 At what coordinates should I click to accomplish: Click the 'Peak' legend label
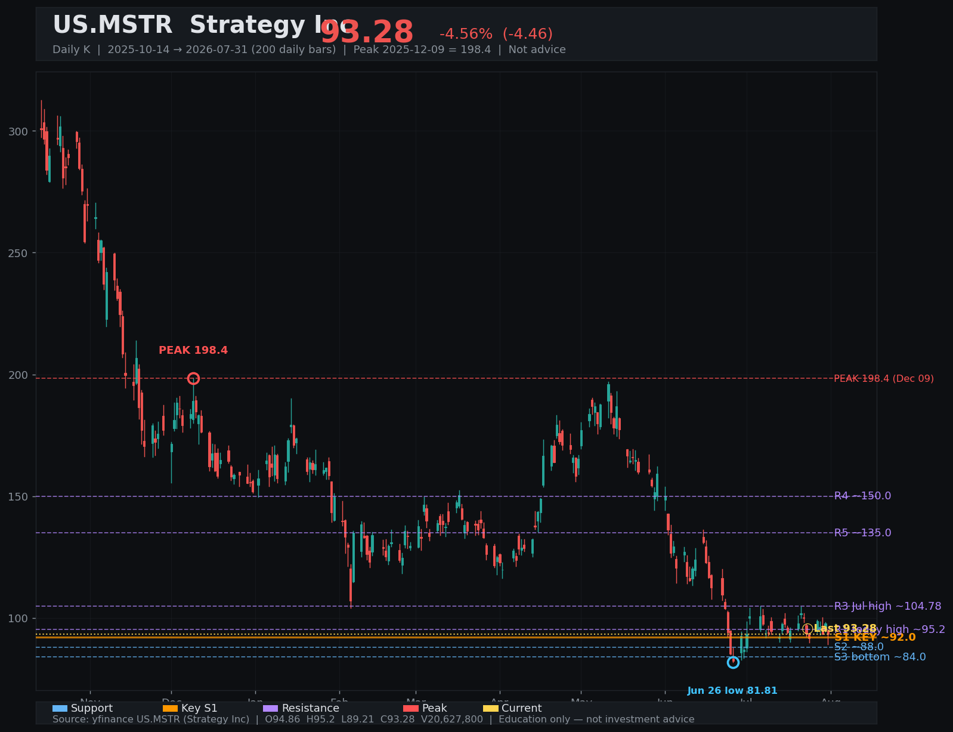(435, 709)
